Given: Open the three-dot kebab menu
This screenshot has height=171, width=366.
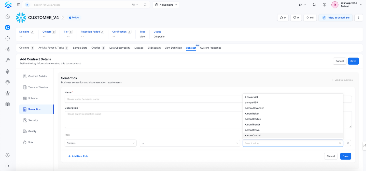Looking at the screenshot, I should tap(359, 18).
